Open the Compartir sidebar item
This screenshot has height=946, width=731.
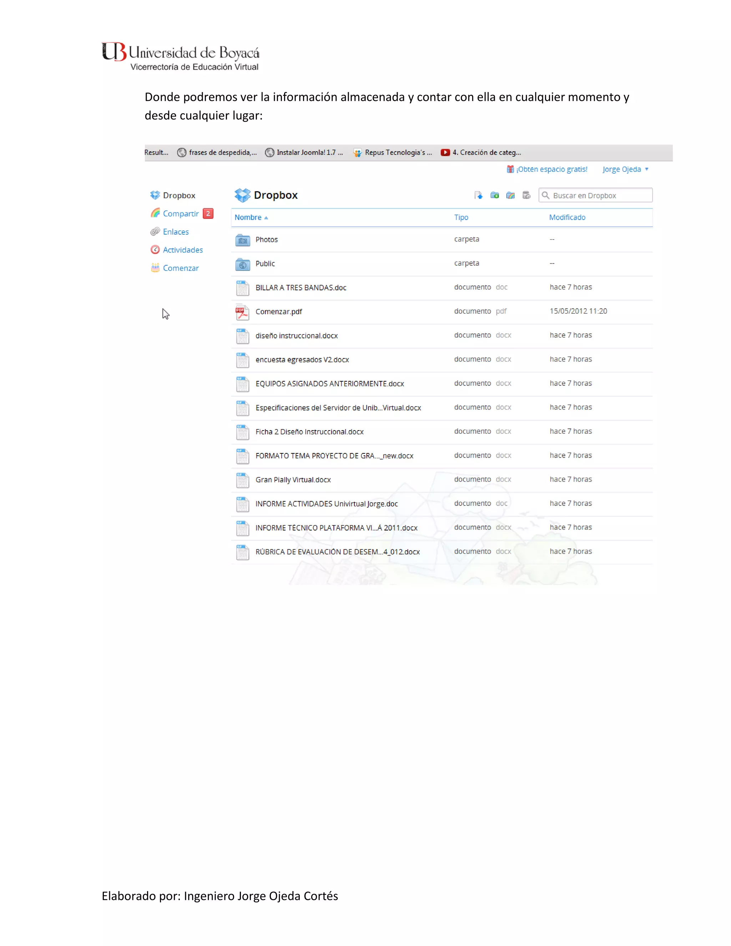point(181,213)
